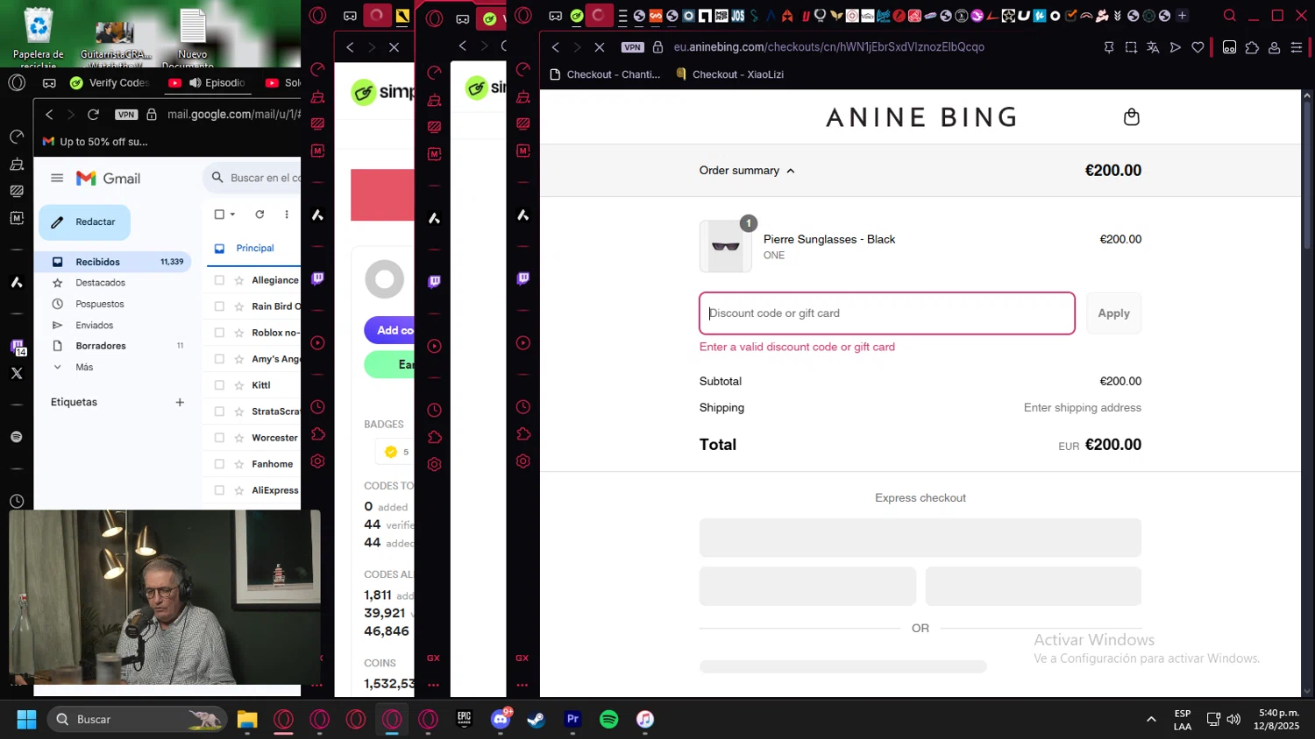Take a snapshot with the address bar icon
This screenshot has width=1315, height=739.
coord(1131,47)
